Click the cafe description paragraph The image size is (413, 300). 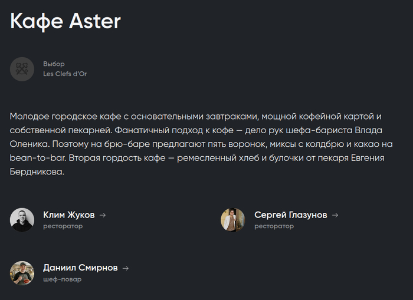click(201, 144)
